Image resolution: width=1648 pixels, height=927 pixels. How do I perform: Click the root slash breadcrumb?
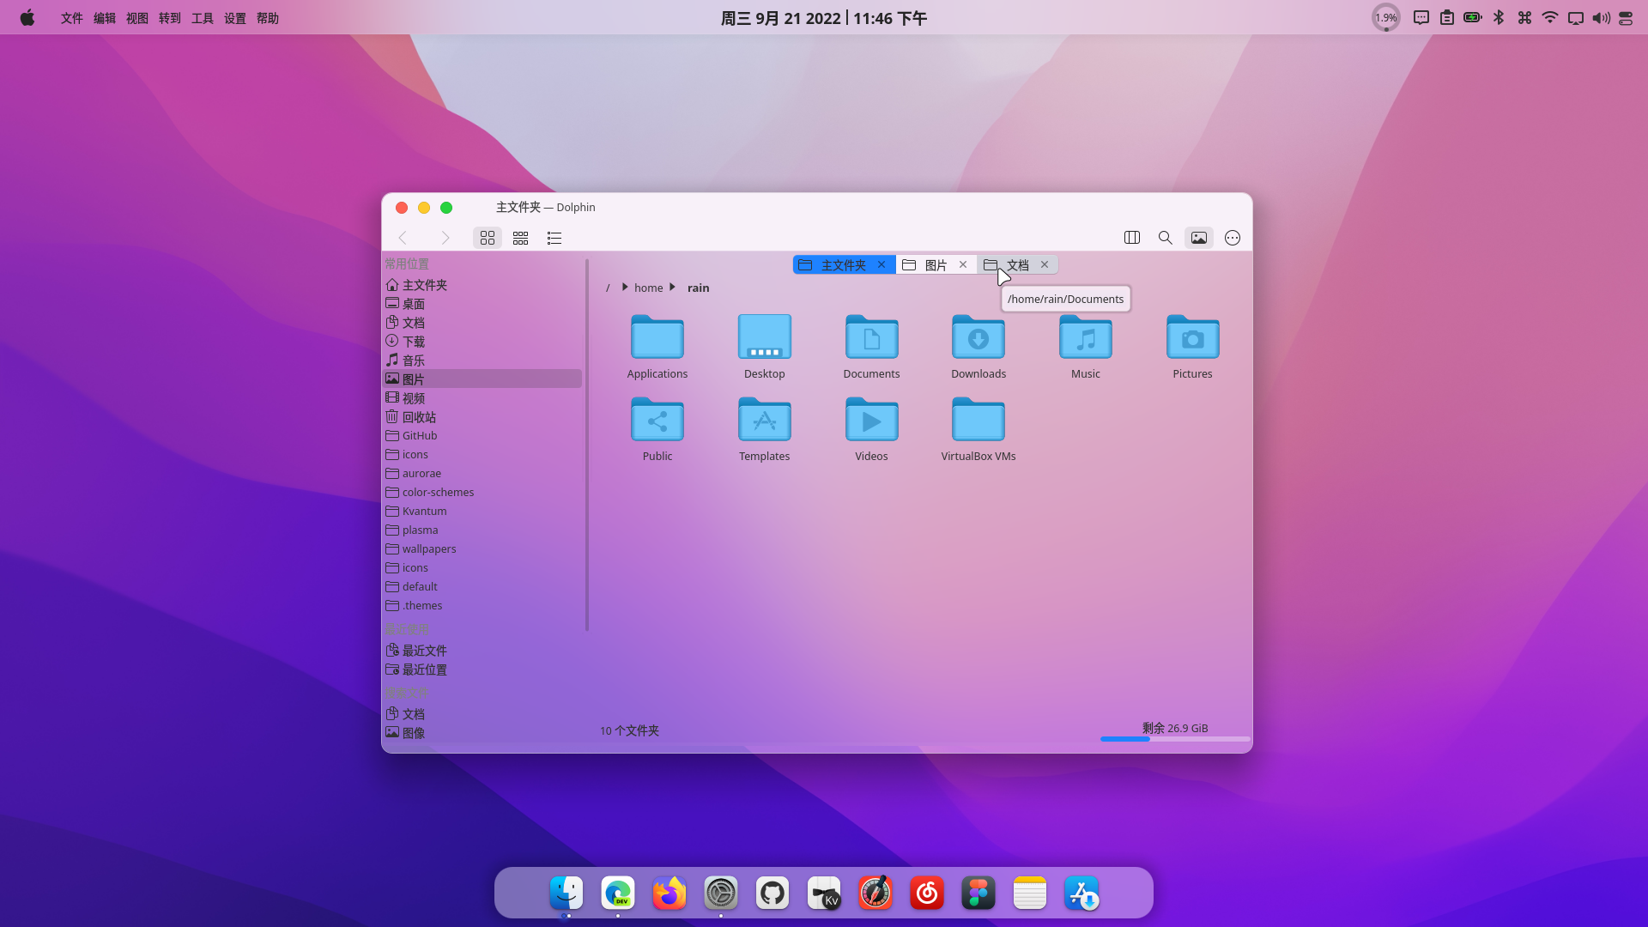tap(608, 288)
